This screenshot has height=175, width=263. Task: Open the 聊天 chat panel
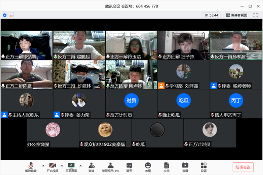tap(129, 167)
